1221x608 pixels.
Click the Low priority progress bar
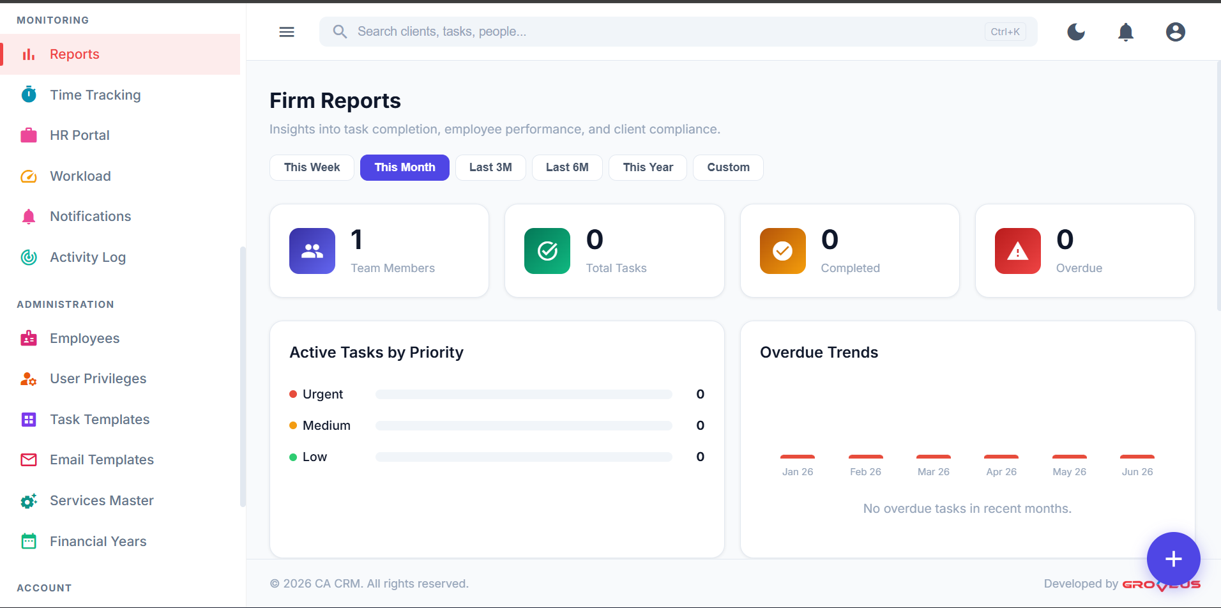[524, 457]
